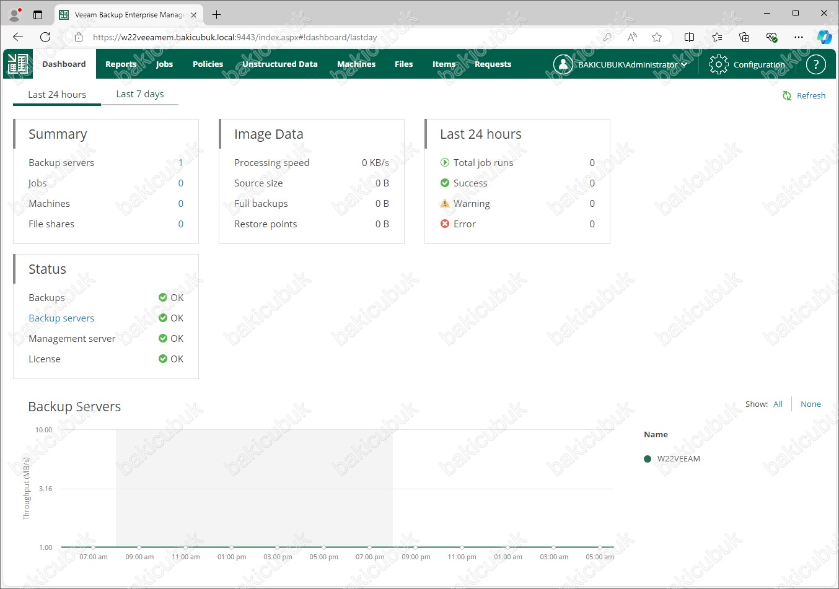839x589 pixels.
Task: Expand the BAKICUBUK\Administrator user dropdown
Action: click(x=684, y=64)
